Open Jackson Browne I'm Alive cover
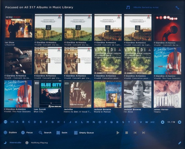The image size is (185, 149). pyautogui.click(x=138, y=94)
